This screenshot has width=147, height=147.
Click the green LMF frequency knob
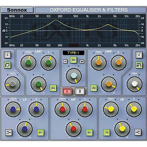28,63
